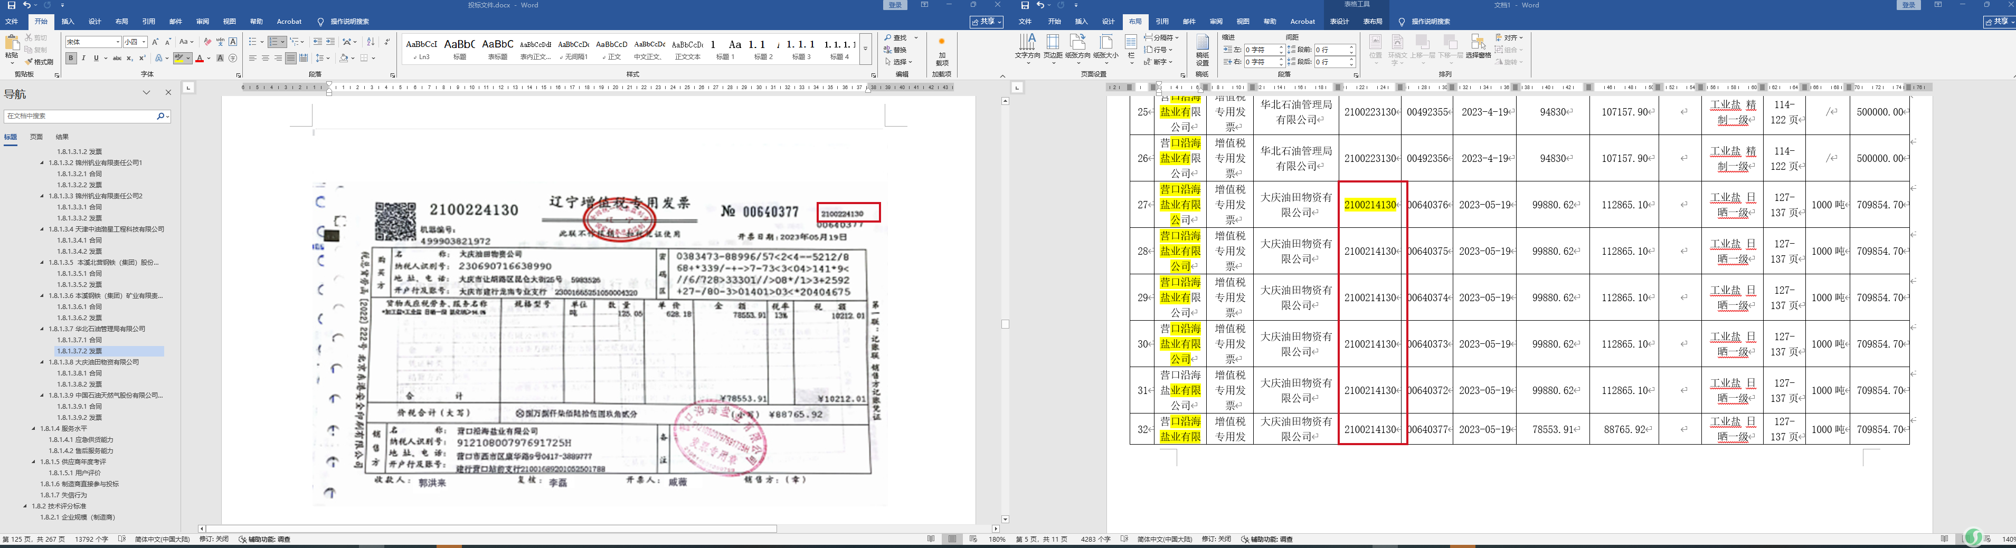2016x548 pixels.
Task: Collapse the 1.8.1.4 服务水平 heading
Action: pos(34,428)
